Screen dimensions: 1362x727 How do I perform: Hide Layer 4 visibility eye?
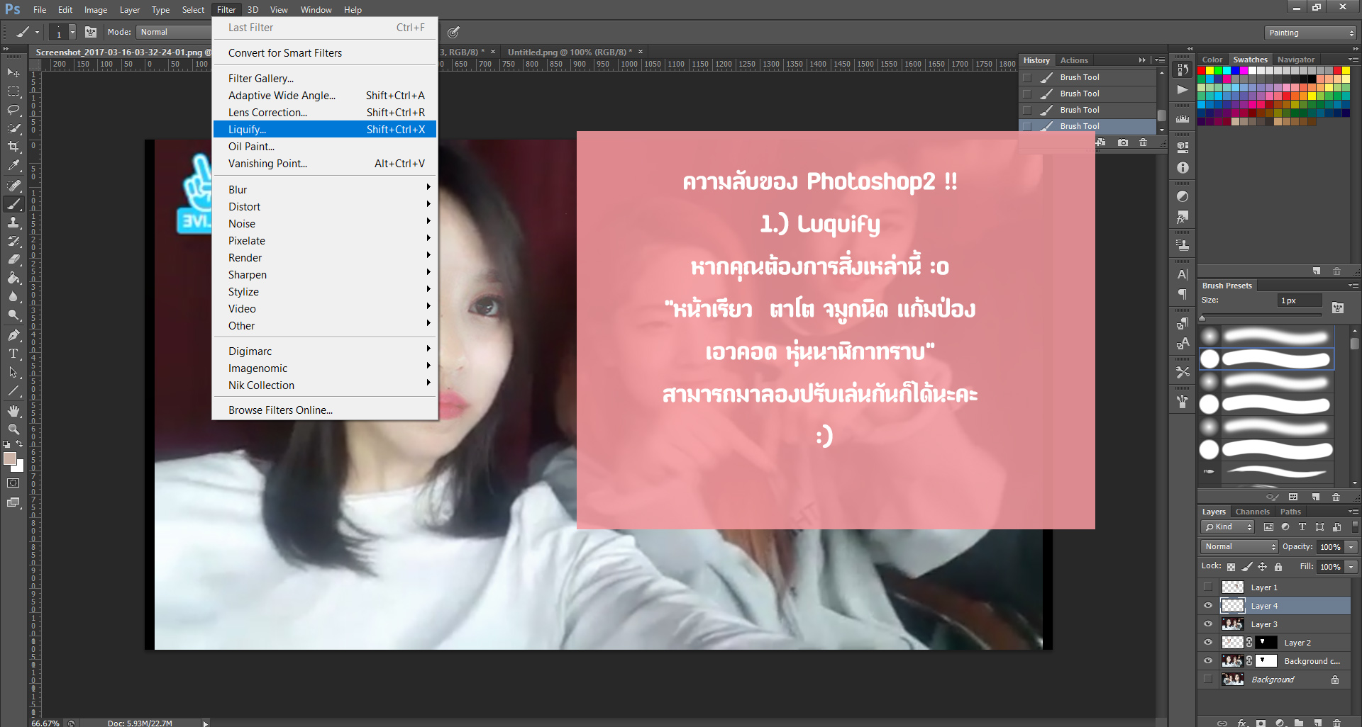[1208, 606]
